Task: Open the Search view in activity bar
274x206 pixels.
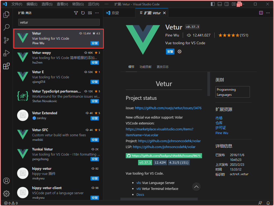Action: [x=6, y=27]
